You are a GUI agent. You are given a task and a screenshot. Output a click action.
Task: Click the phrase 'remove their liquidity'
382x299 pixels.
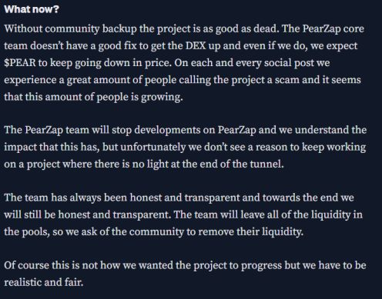[x=250, y=231]
